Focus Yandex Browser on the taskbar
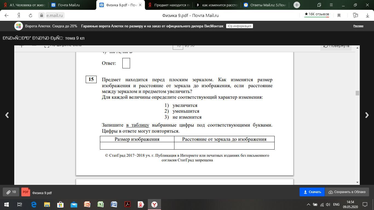This screenshot has width=374, height=210. 154,204
